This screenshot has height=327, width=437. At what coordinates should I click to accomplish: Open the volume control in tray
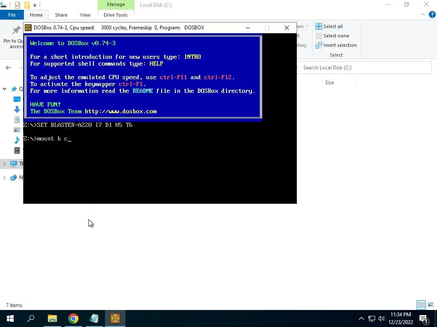[382, 318]
